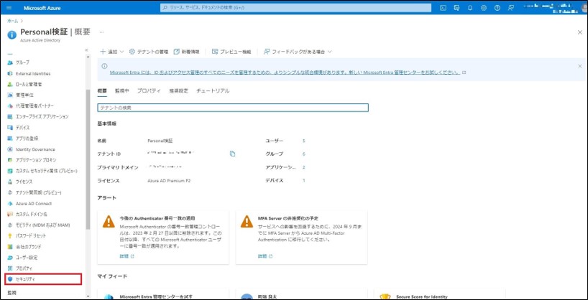Focus the テナントの検索 field
Image resolution: width=588 pixels, height=300 pixels.
pyautogui.click(x=233, y=108)
